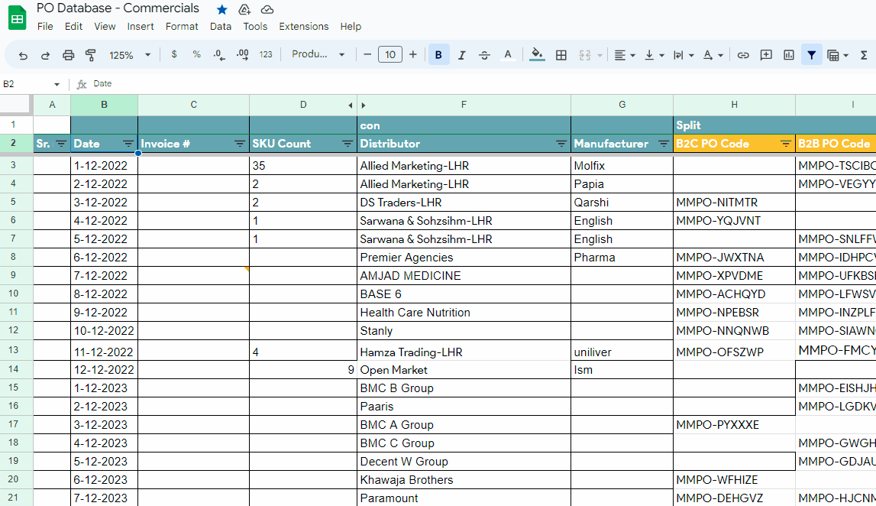Toggle the filter on the toolbar

(812, 54)
